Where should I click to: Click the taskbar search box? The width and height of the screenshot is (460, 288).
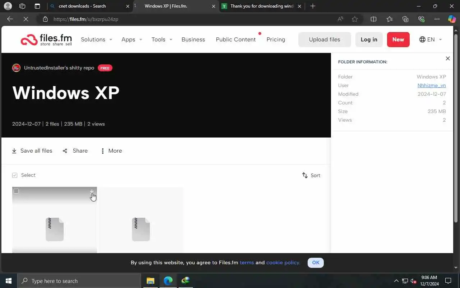(79, 281)
